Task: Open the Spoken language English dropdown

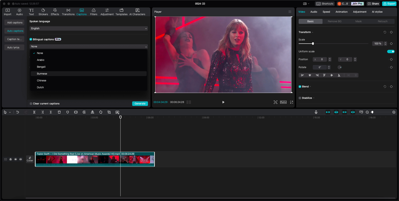Action: [x=89, y=28]
